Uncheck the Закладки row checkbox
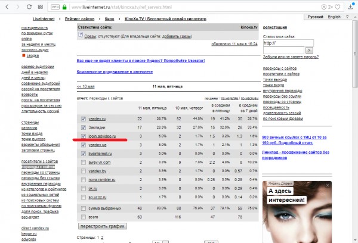This screenshot has width=358, height=243. [x=84, y=127]
